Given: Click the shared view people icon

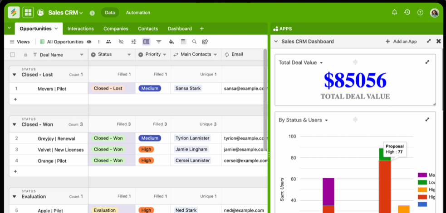Looking at the screenshot, I should [89, 42].
